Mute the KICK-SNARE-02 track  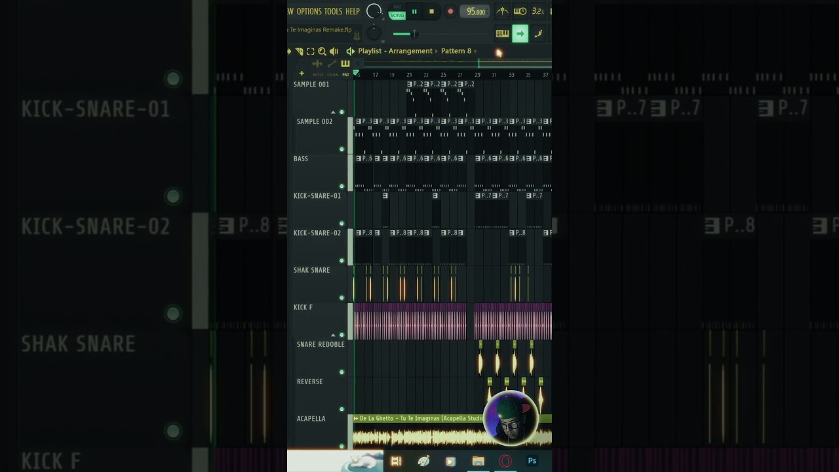[x=341, y=261]
